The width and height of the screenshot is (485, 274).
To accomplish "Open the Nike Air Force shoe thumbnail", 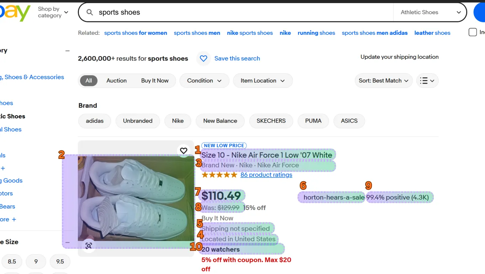I will [136, 198].
